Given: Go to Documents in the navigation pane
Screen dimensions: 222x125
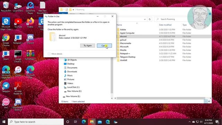Looking at the screenshot, I should [x=71, y=68].
